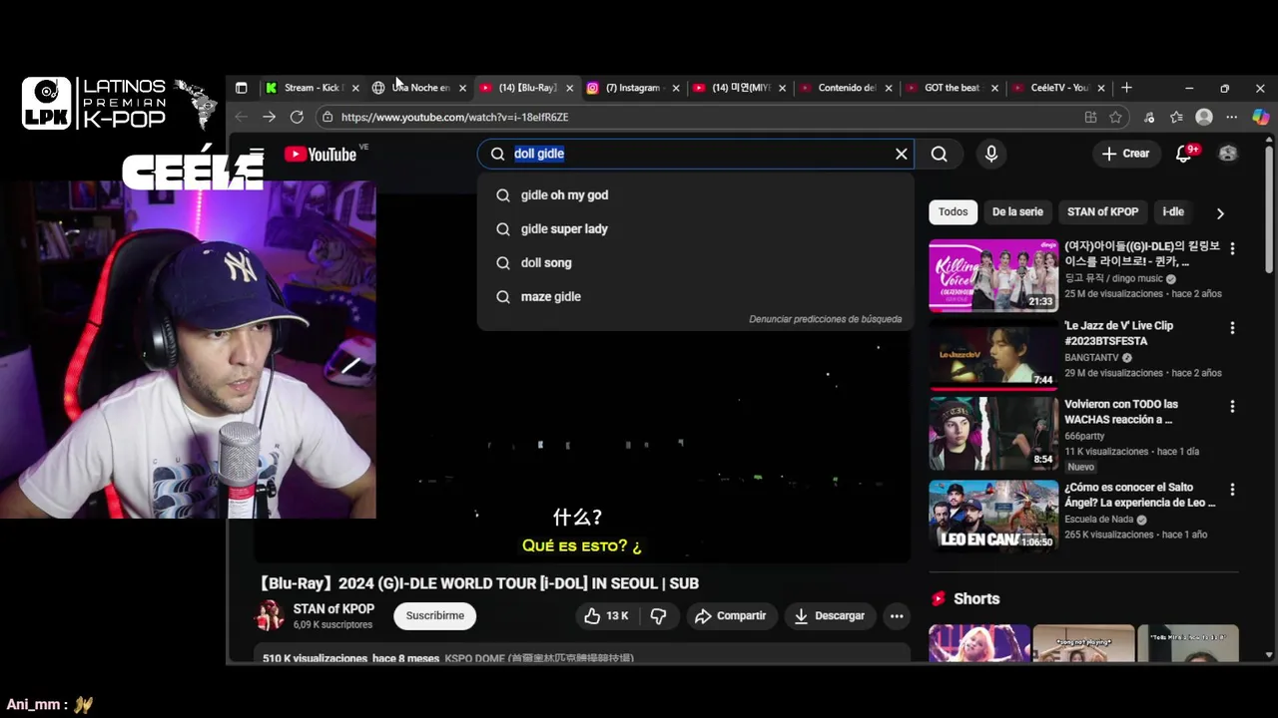Reload the page with refresh icon
The height and width of the screenshot is (718, 1278).
pyautogui.click(x=297, y=117)
